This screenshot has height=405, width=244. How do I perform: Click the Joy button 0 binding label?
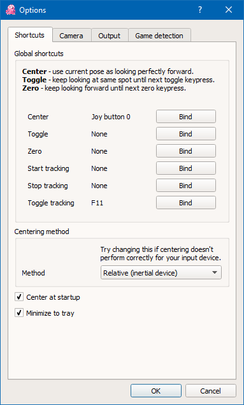(111, 117)
